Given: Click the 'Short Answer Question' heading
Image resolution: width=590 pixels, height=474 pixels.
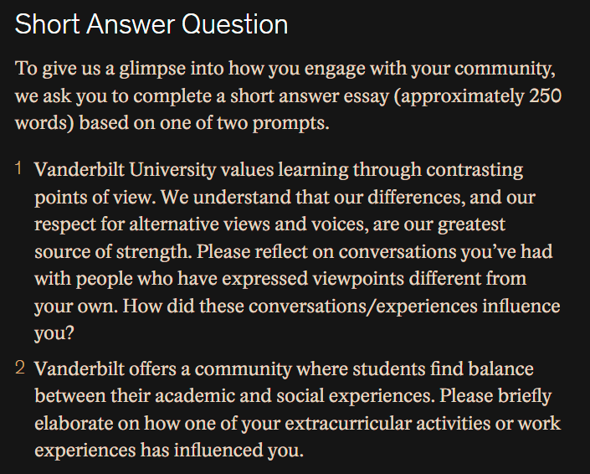Looking at the screenshot, I should [151, 24].
